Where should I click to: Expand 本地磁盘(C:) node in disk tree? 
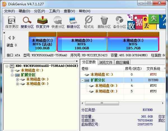[12, 71]
